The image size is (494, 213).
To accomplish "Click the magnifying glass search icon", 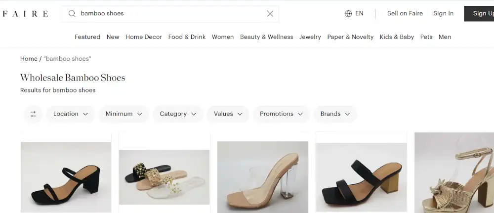I will pos(72,13).
